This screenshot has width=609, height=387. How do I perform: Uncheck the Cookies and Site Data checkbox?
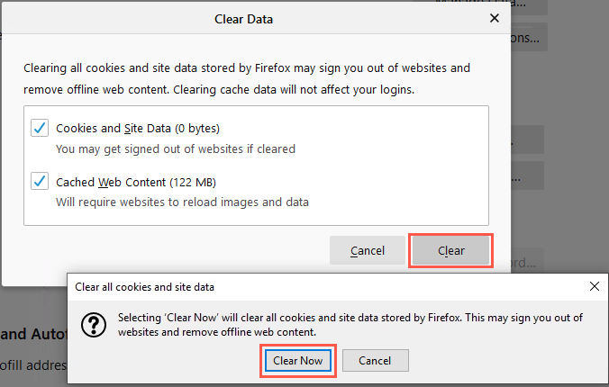pyautogui.click(x=40, y=128)
